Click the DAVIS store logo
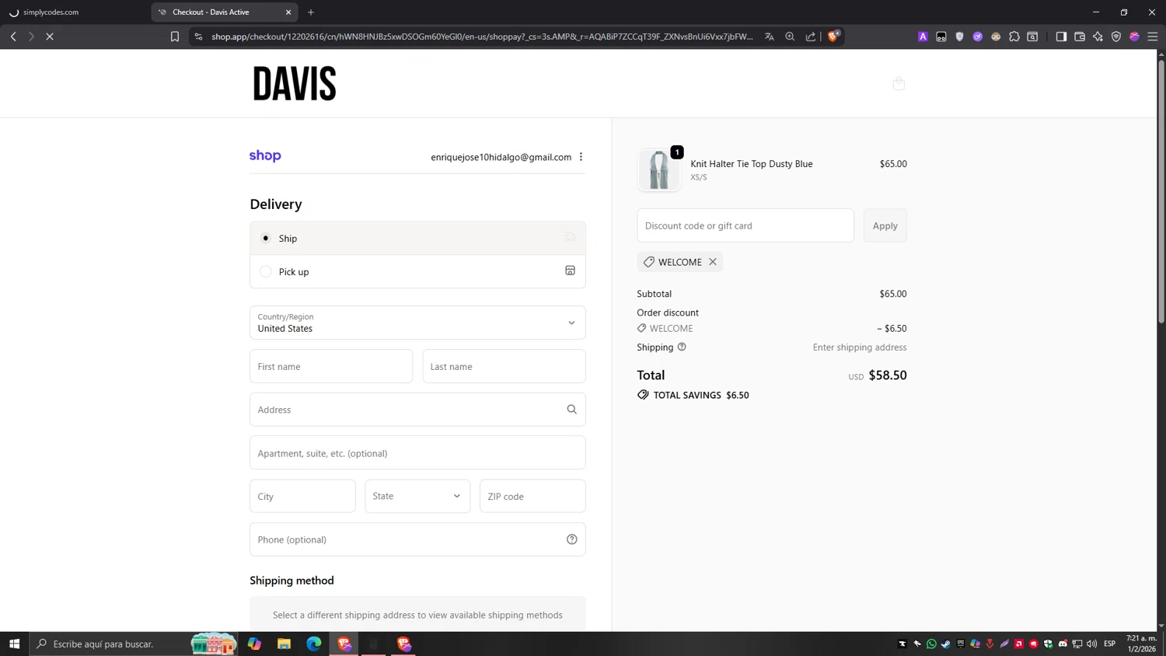The image size is (1166, 656). tap(295, 83)
